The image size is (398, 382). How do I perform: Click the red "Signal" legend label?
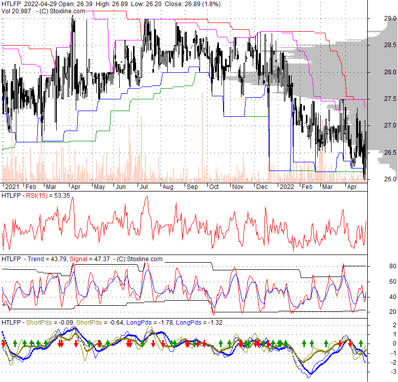(x=78, y=259)
